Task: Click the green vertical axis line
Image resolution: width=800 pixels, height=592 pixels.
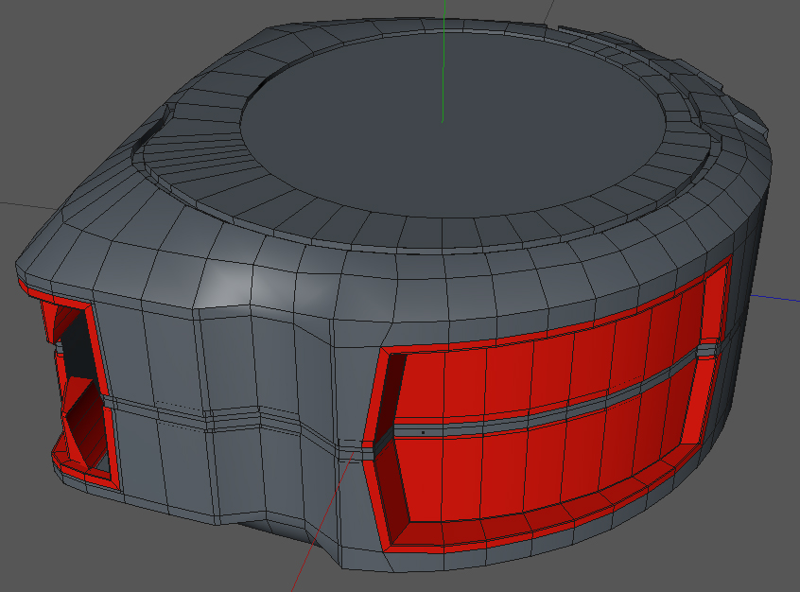Action: click(443, 61)
